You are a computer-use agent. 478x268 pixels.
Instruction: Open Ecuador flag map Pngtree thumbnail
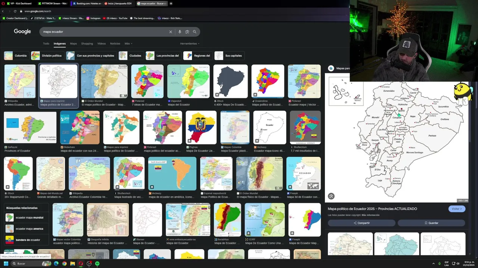pos(201,127)
